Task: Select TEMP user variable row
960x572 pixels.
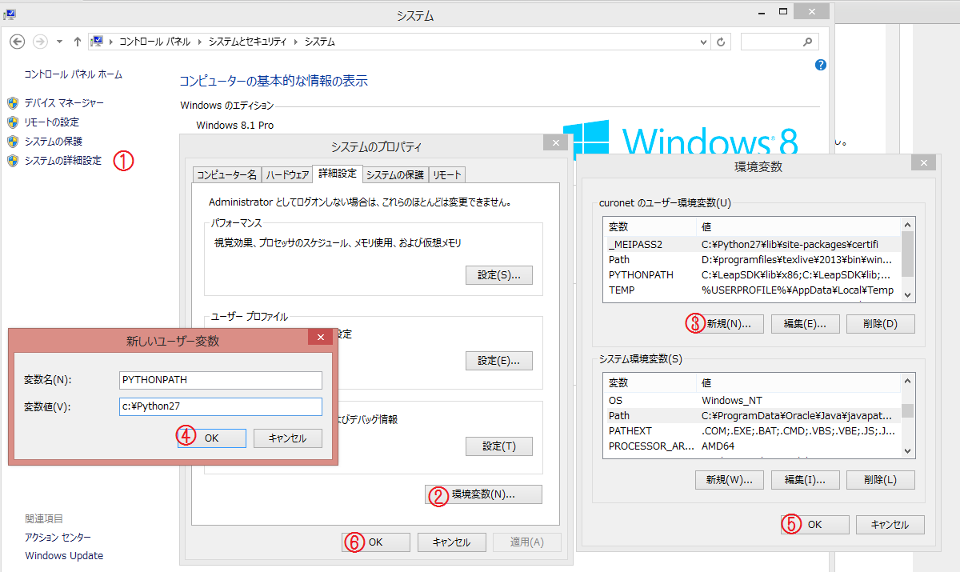Action: [752, 290]
